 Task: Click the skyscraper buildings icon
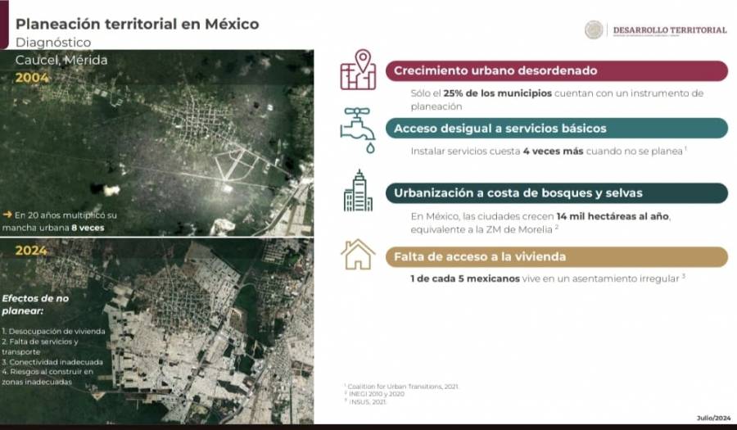tap(358, 190)
